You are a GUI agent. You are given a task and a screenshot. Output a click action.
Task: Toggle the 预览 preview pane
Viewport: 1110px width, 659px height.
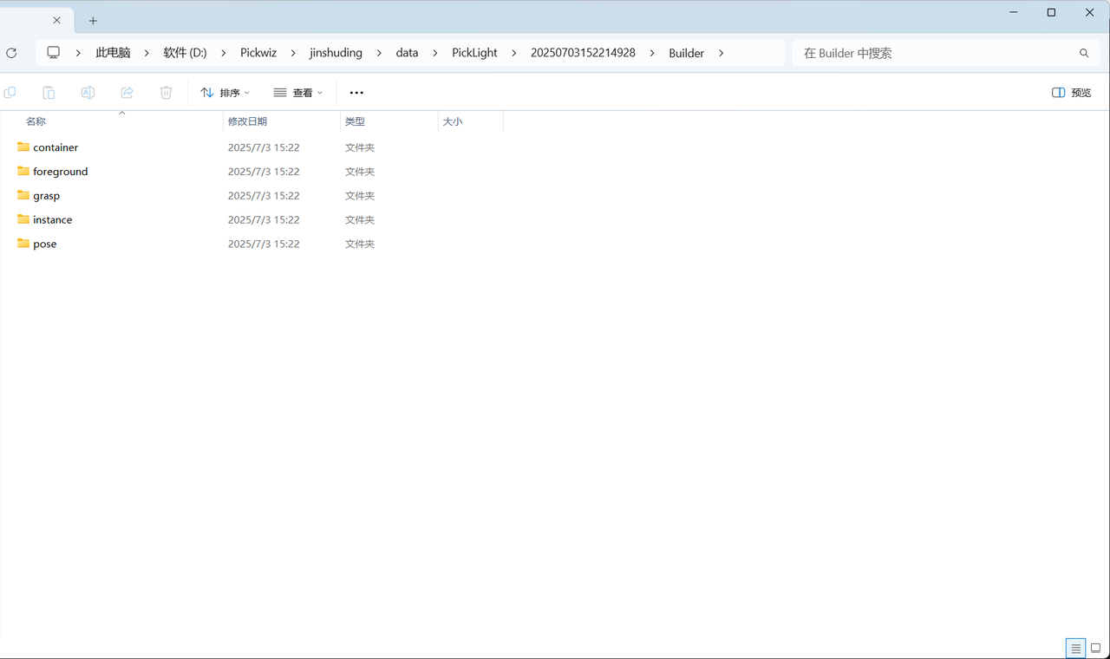click(1071, 93)
